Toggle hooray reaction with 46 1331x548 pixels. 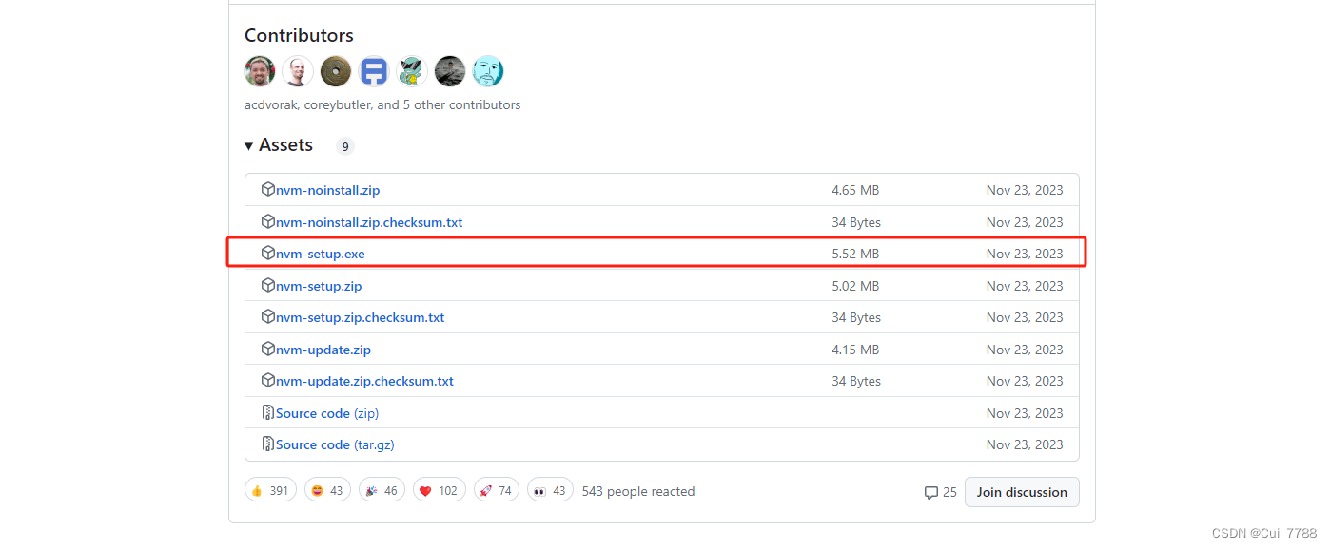click(x=382, y=491)
